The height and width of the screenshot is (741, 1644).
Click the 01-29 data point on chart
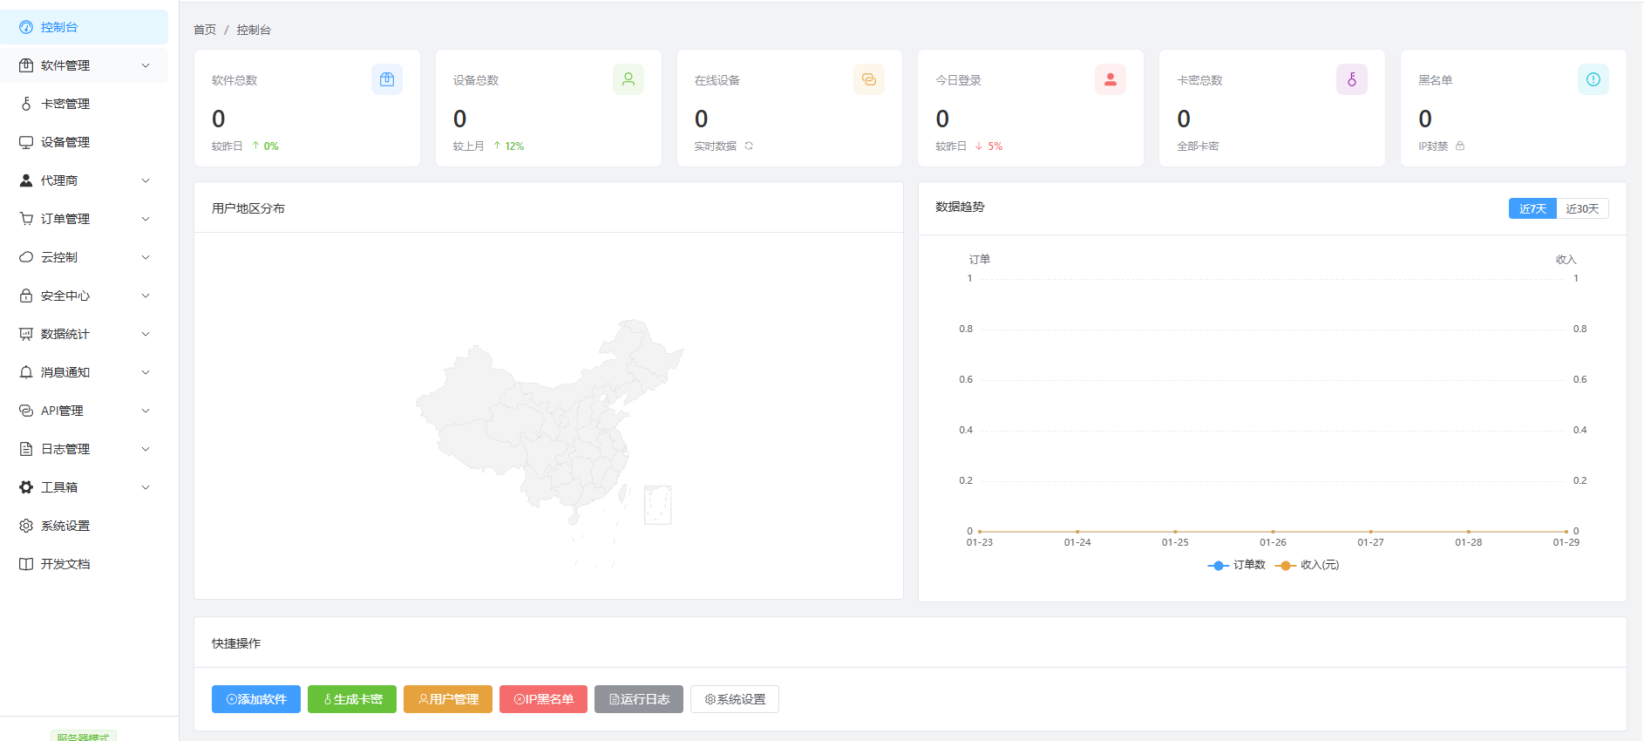click(x=1566, y=531)
